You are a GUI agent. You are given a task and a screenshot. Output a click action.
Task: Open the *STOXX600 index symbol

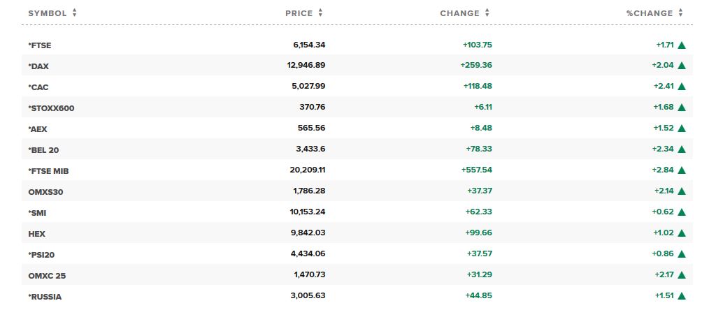click(x=51, y=108)
